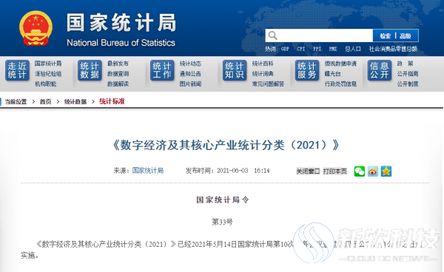Go to 首页 in breadcrumb
Screen dimensions: 444x272
coord(45,101)
